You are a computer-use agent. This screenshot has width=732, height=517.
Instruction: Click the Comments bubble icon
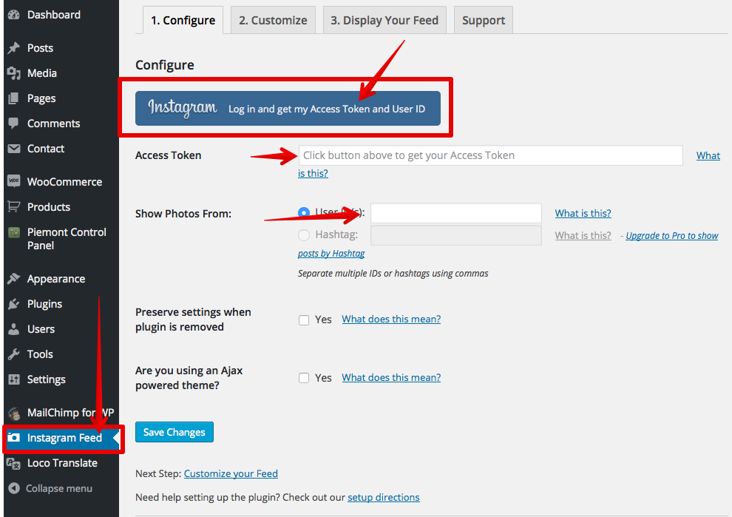pyautogui.click(x=13, y=124)
